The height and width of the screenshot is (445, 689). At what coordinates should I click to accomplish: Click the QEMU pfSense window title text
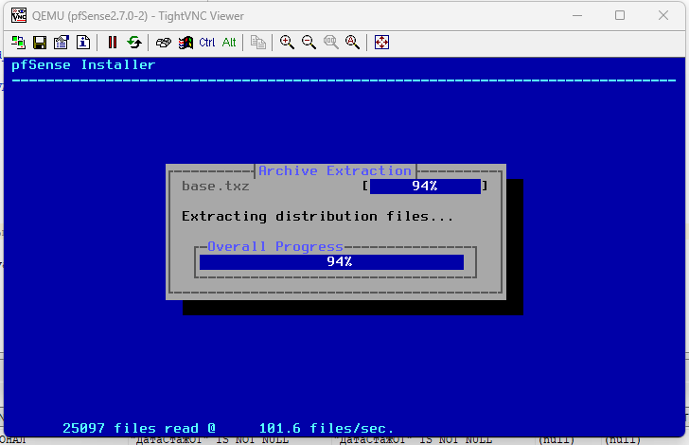(x=138, y=16)
